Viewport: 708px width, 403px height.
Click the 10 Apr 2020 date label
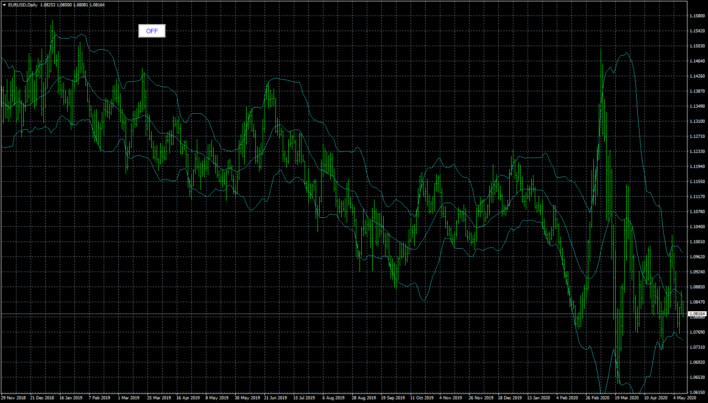pyautogui.click(x=656, y=398)
